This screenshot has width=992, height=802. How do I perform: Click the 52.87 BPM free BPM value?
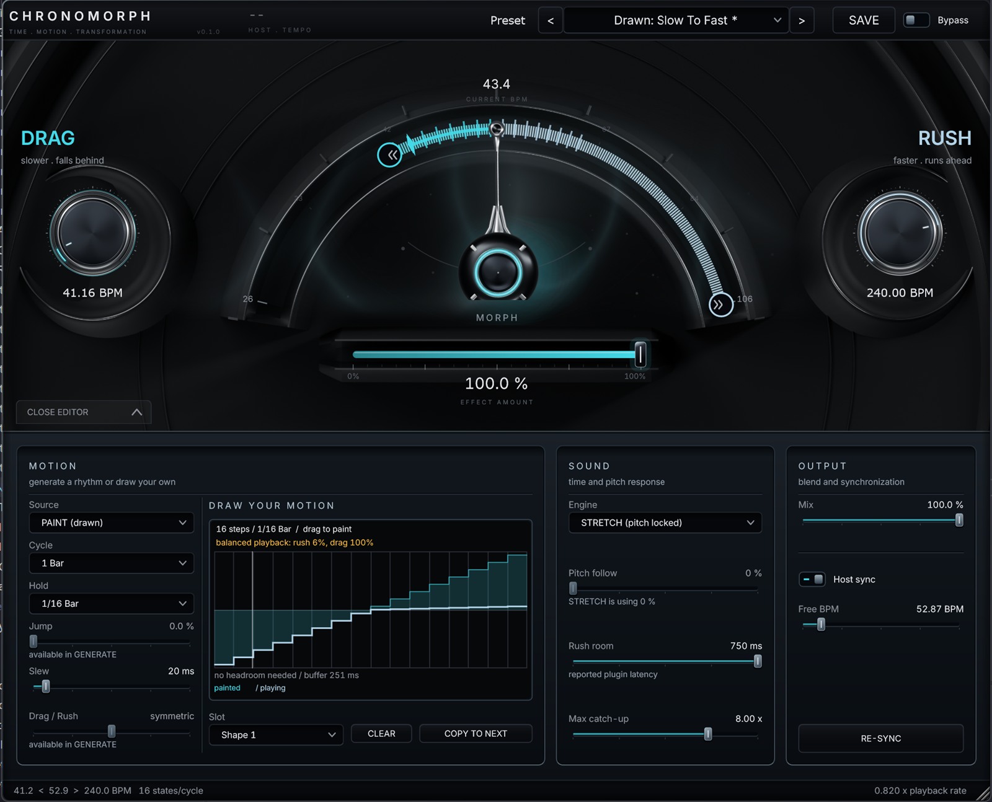click(x=940, y=609)
